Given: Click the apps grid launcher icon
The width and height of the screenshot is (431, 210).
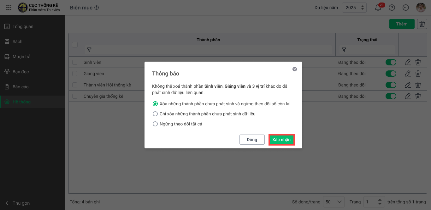Looking at the screenshot, I should (9, 8).
